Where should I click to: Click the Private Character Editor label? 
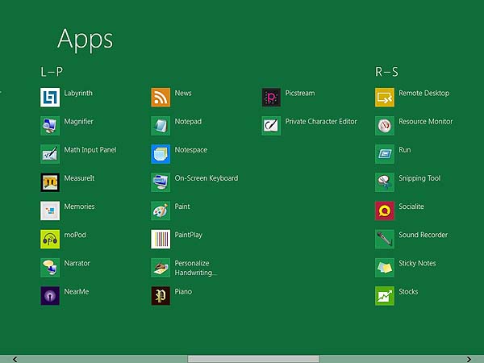320,122
